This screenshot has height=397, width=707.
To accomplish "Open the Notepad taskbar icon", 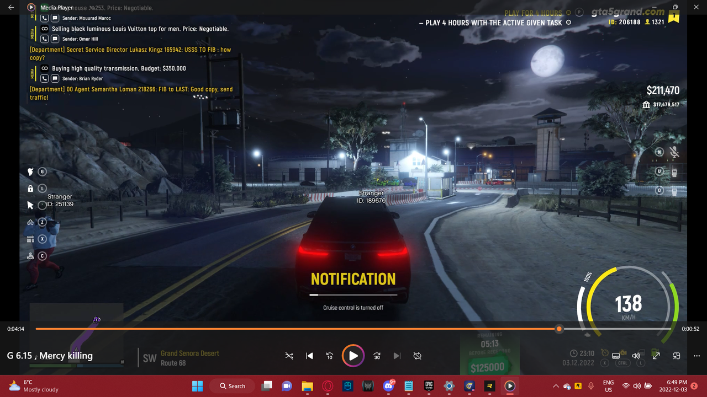I will (x=409, y=386).
